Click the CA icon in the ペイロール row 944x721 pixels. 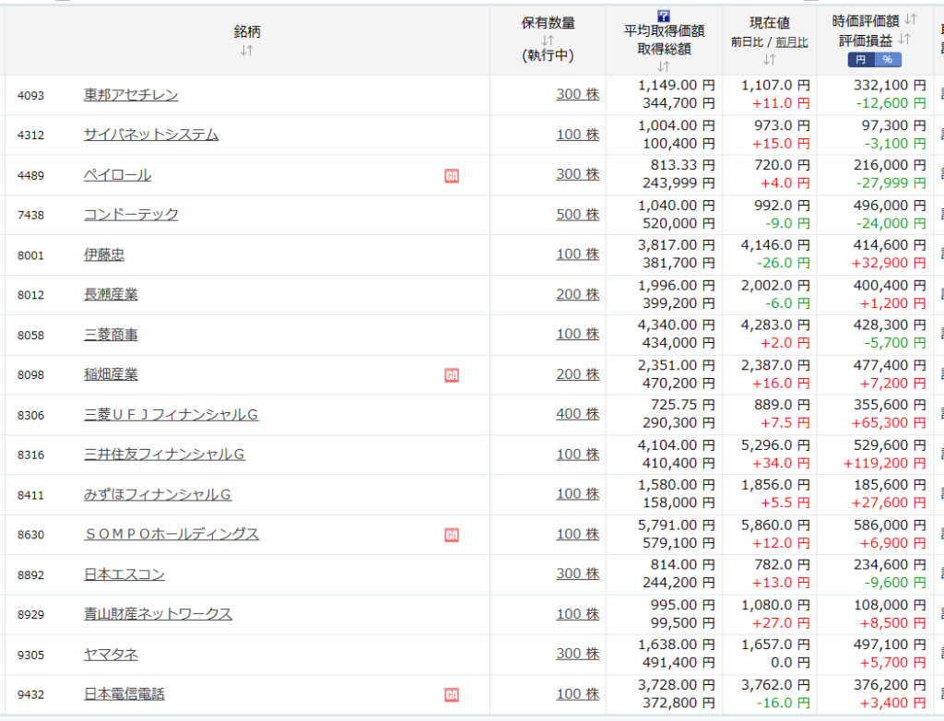click(x=452, y=176)
